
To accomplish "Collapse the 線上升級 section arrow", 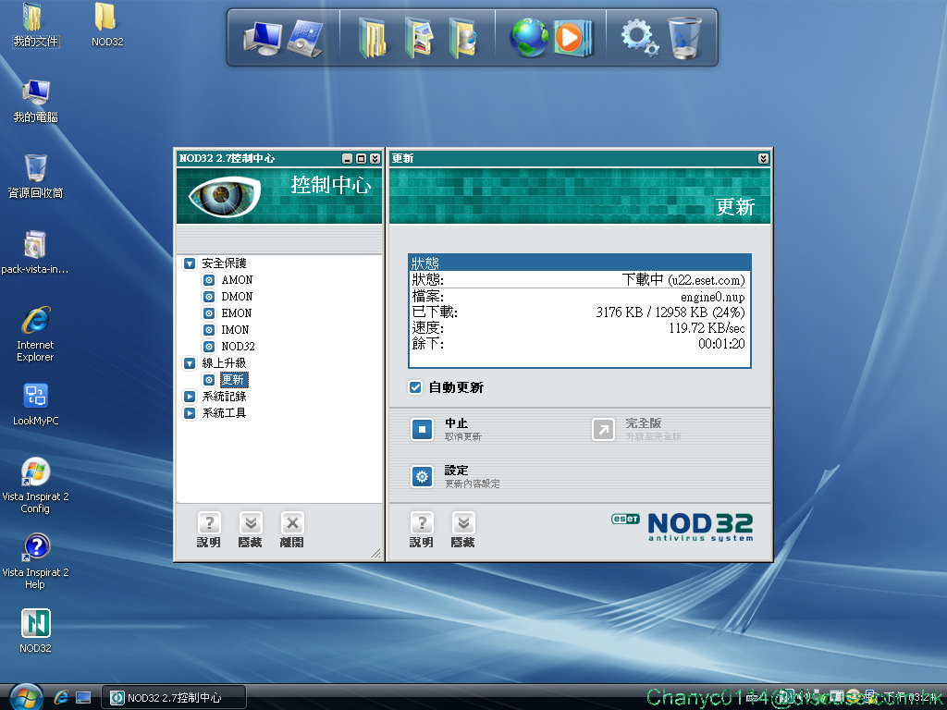I will click(x=190, y=362).
